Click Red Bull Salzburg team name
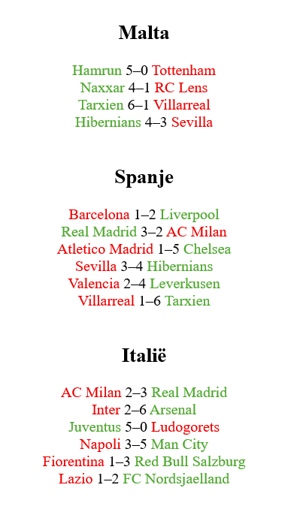 click(x=190, y=462)
